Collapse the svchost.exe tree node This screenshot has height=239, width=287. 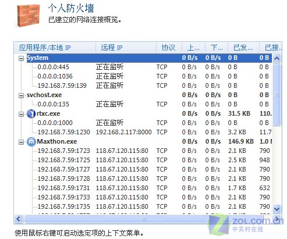(21, 95)
